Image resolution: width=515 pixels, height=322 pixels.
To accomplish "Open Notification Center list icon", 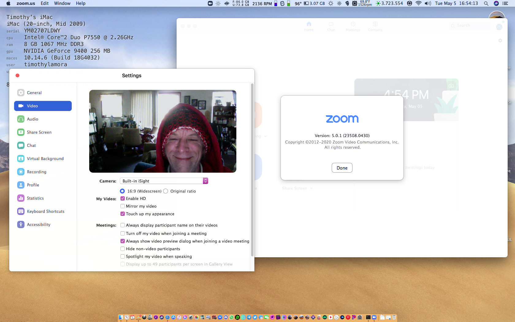I will pos(505,3).
